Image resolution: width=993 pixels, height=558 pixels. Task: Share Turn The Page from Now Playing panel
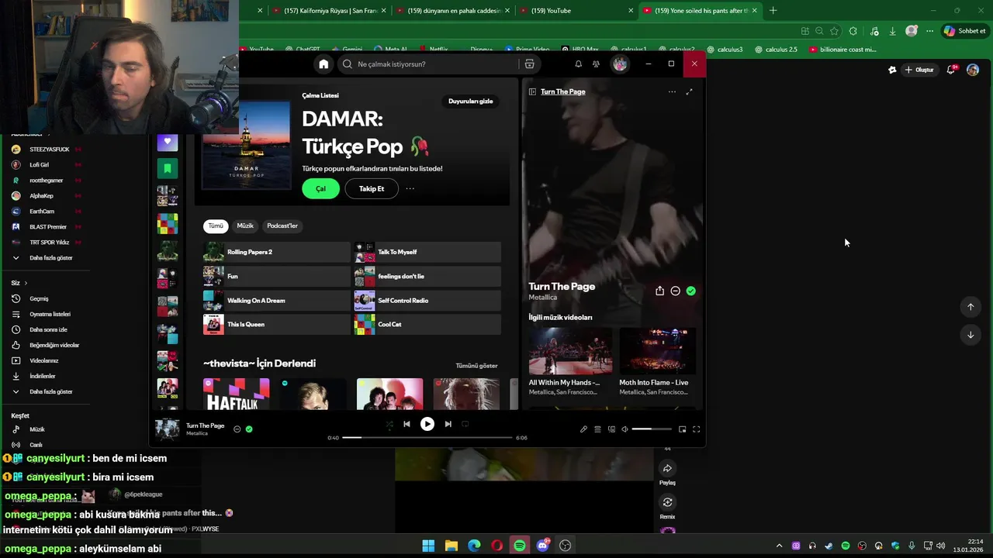click(x=659, y=291)
